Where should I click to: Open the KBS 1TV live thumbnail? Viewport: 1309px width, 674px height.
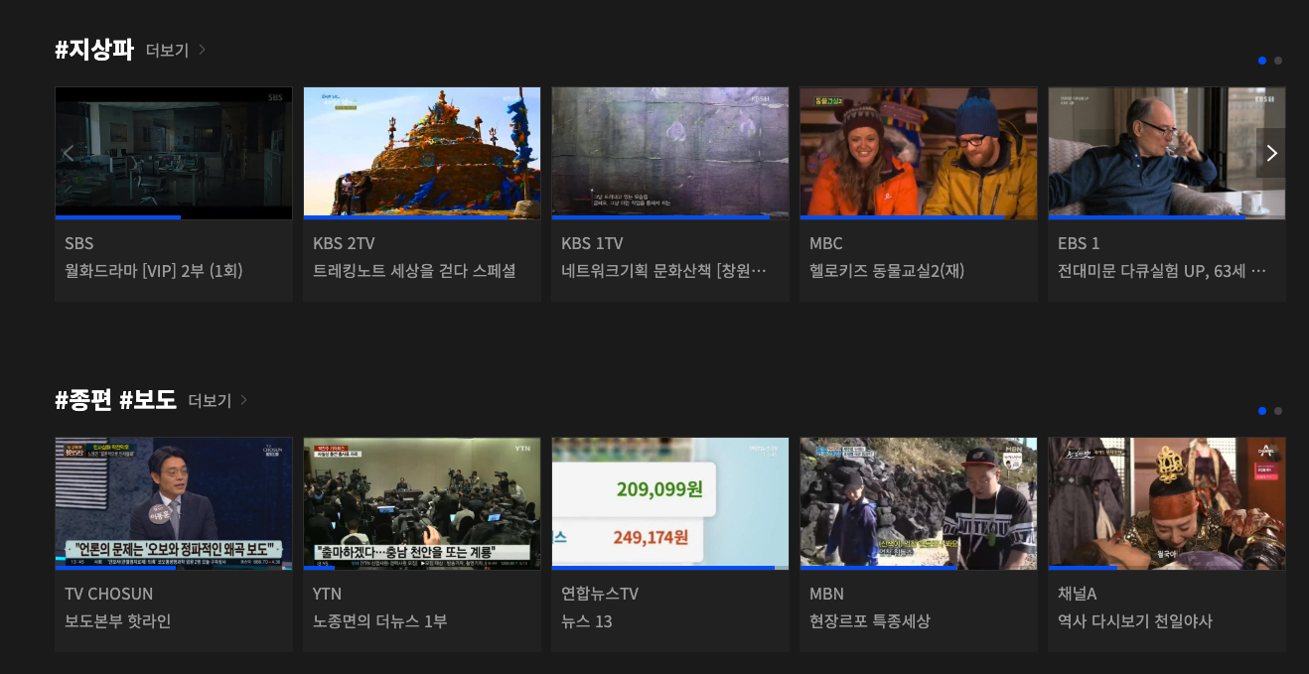pos(670,153)
